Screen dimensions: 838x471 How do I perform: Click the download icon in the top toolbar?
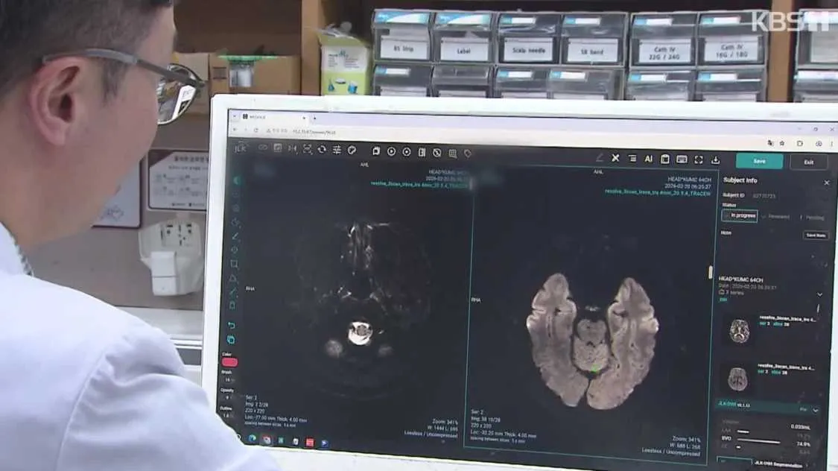tap(716, 159)
